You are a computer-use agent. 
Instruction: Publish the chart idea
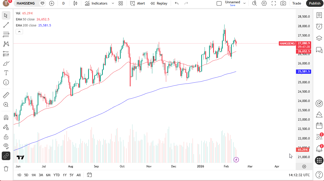click(315, 3)
